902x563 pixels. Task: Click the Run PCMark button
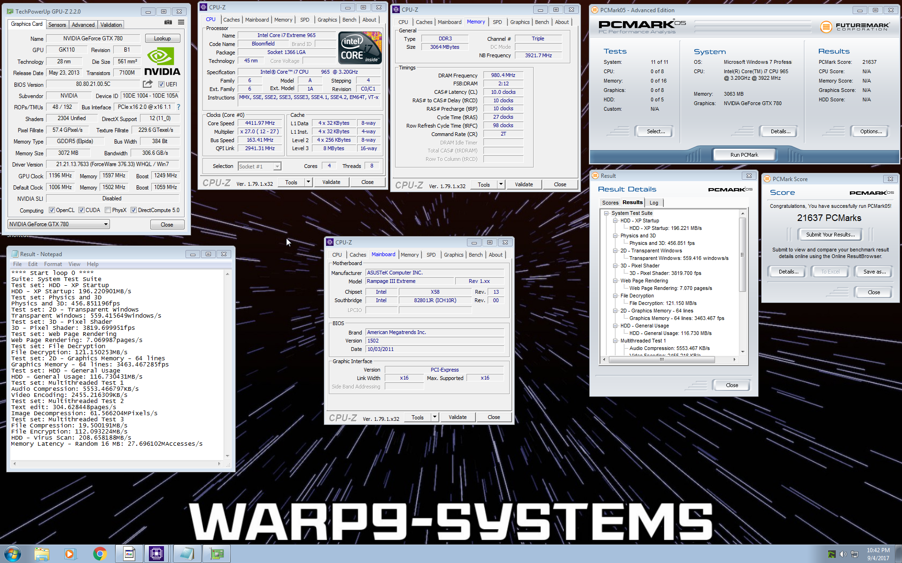pos(744,155)
